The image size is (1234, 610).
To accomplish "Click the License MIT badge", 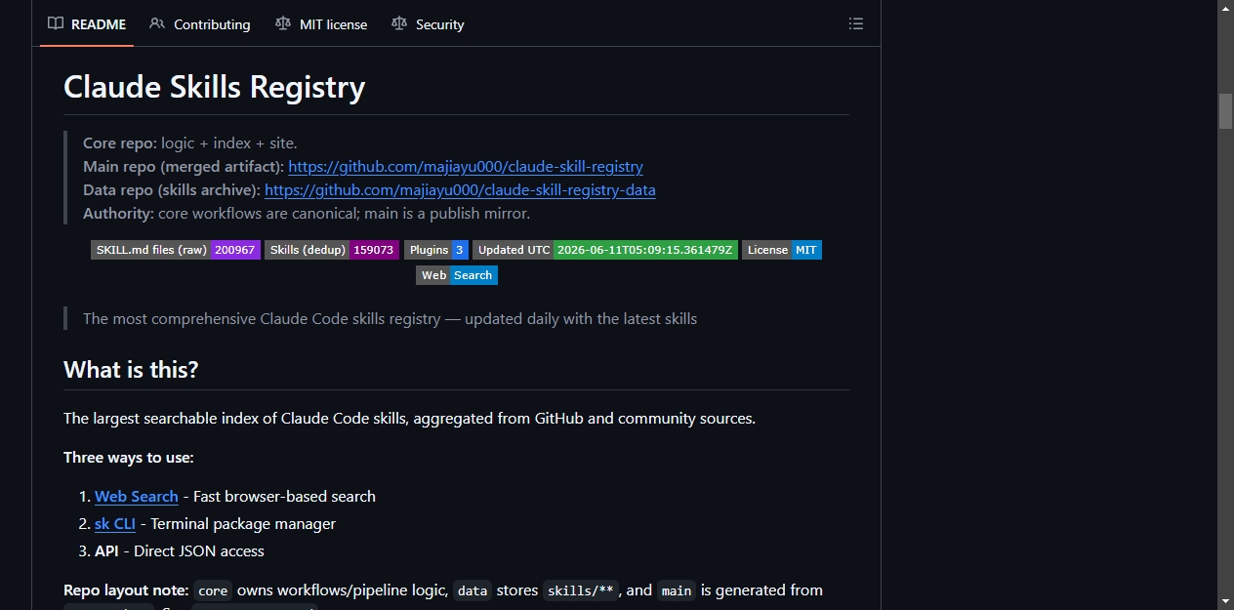I will pyautogui.click(x=782, y=250).
